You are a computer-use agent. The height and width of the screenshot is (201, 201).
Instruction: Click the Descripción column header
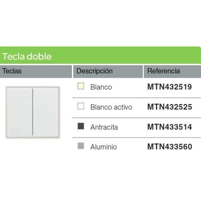click(108, 71)
